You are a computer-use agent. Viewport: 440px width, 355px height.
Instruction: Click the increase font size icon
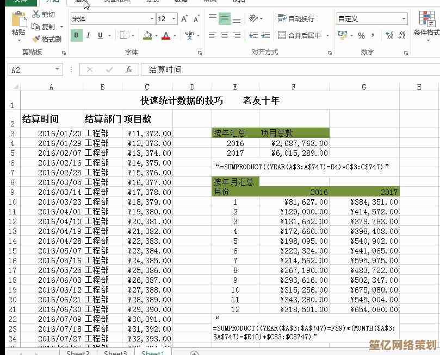[184, 19]
